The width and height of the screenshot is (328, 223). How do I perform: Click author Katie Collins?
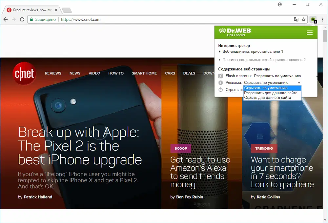coord(268,197)
